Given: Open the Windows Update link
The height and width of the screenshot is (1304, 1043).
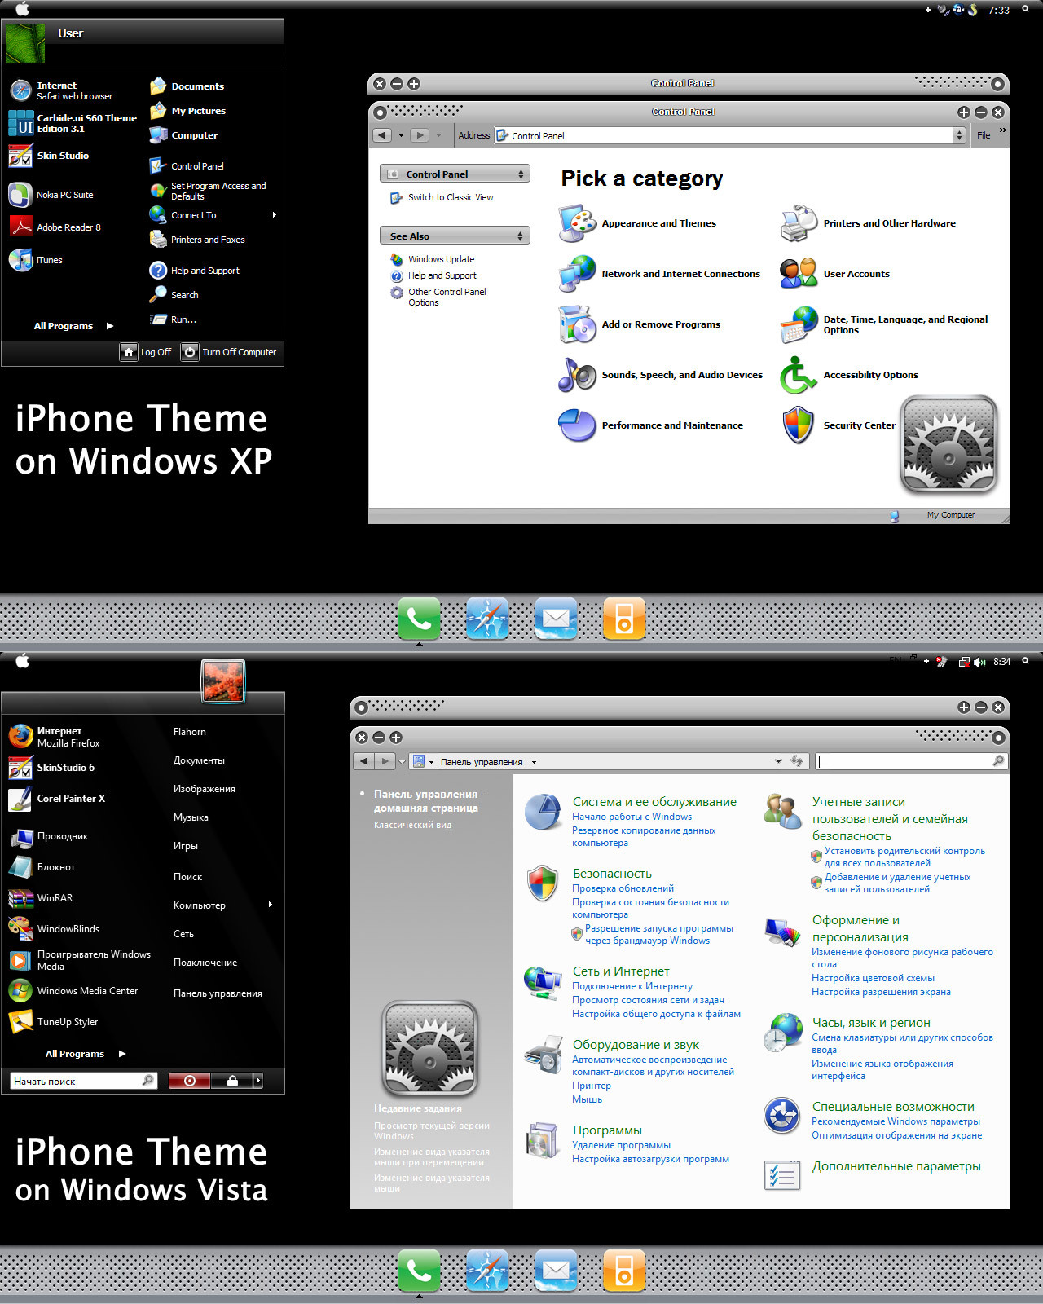Looking at the screenshot, I should tap(433, 259).
